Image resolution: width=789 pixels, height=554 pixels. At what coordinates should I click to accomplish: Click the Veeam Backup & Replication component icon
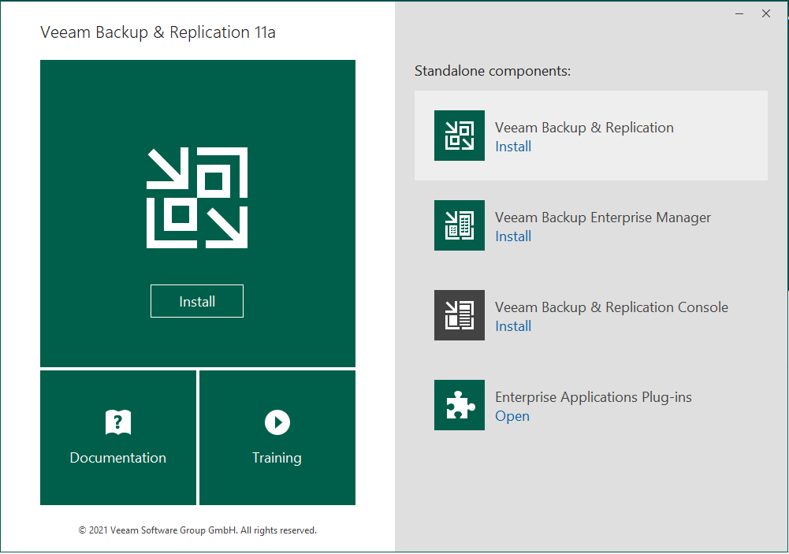tap(459, 135)
